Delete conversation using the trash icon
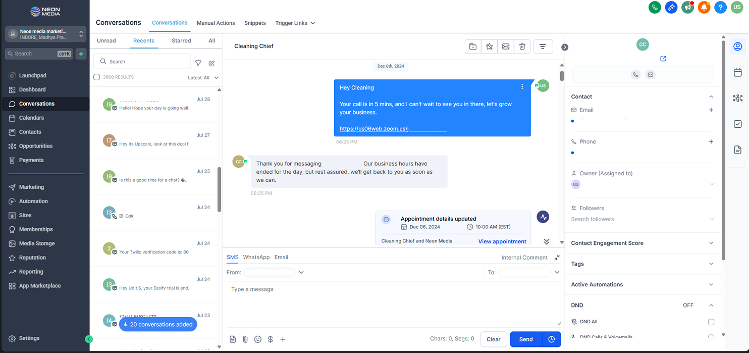The height and width of the screenshot is (353, 749). point(522,46)
